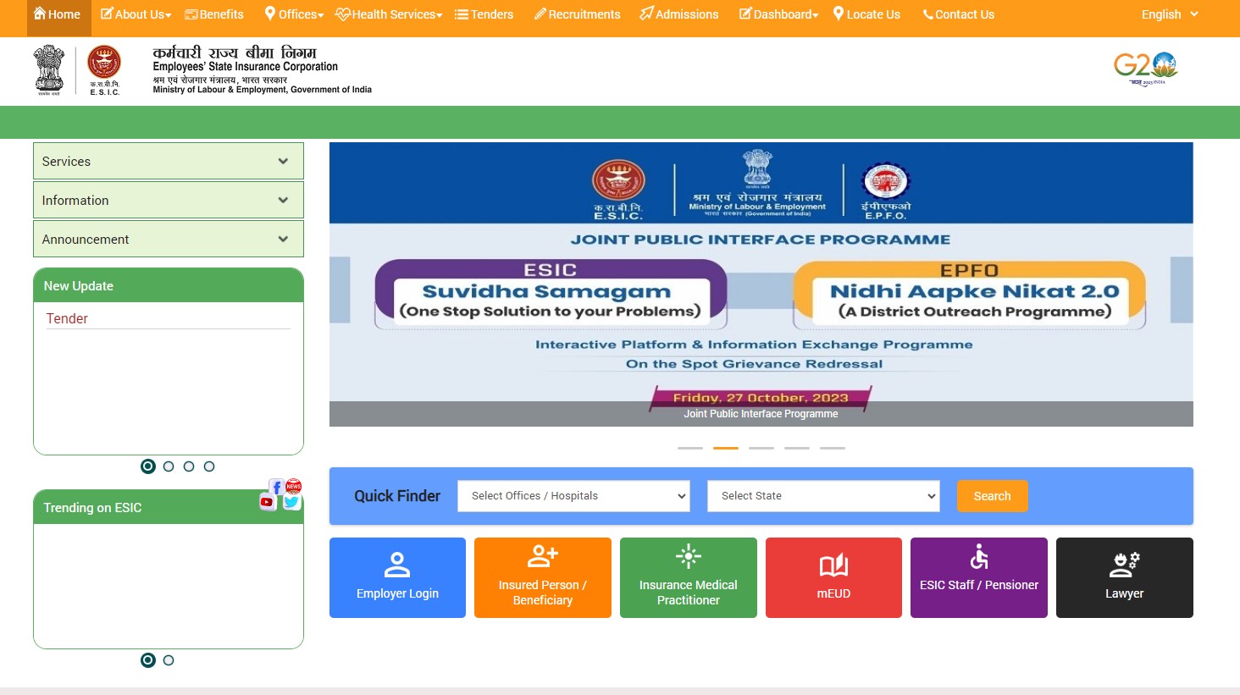Click the Search button in Quick Finder
Image resolution: width=1240 pixels, height=695 pixels.
coord(992,496)
